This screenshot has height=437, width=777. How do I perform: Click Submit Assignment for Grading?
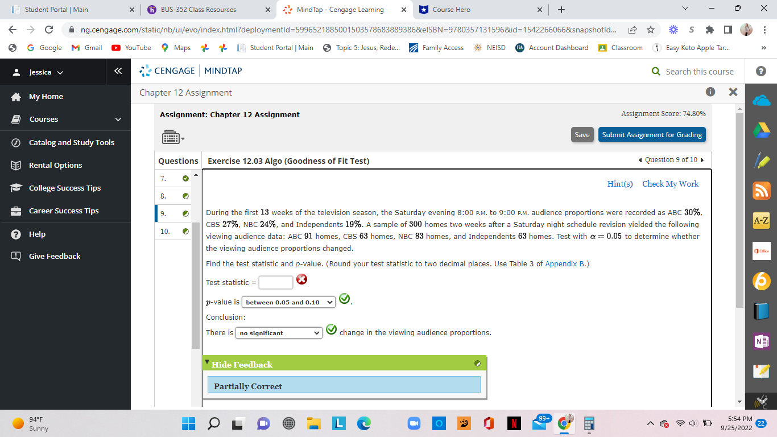[x=652, y=135]
